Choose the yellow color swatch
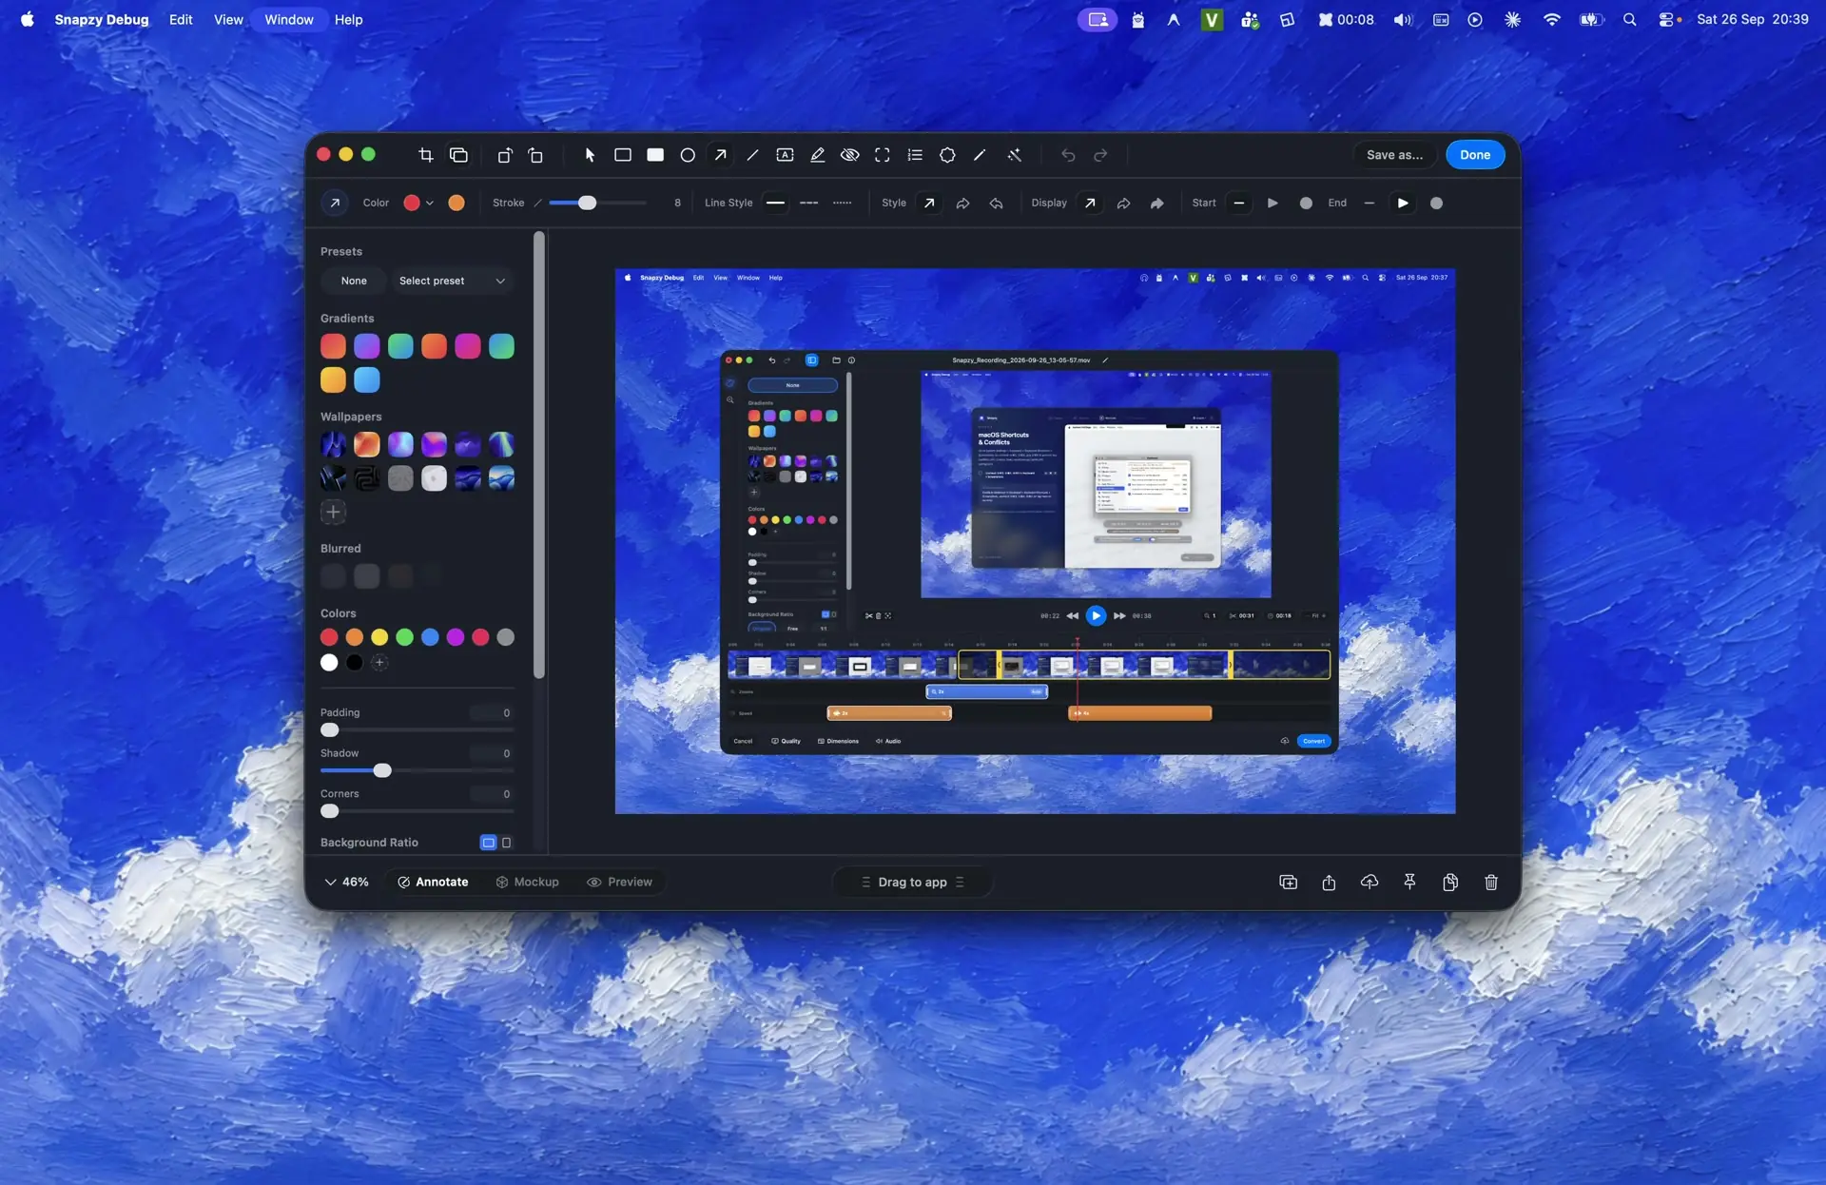 click(379, 637)
